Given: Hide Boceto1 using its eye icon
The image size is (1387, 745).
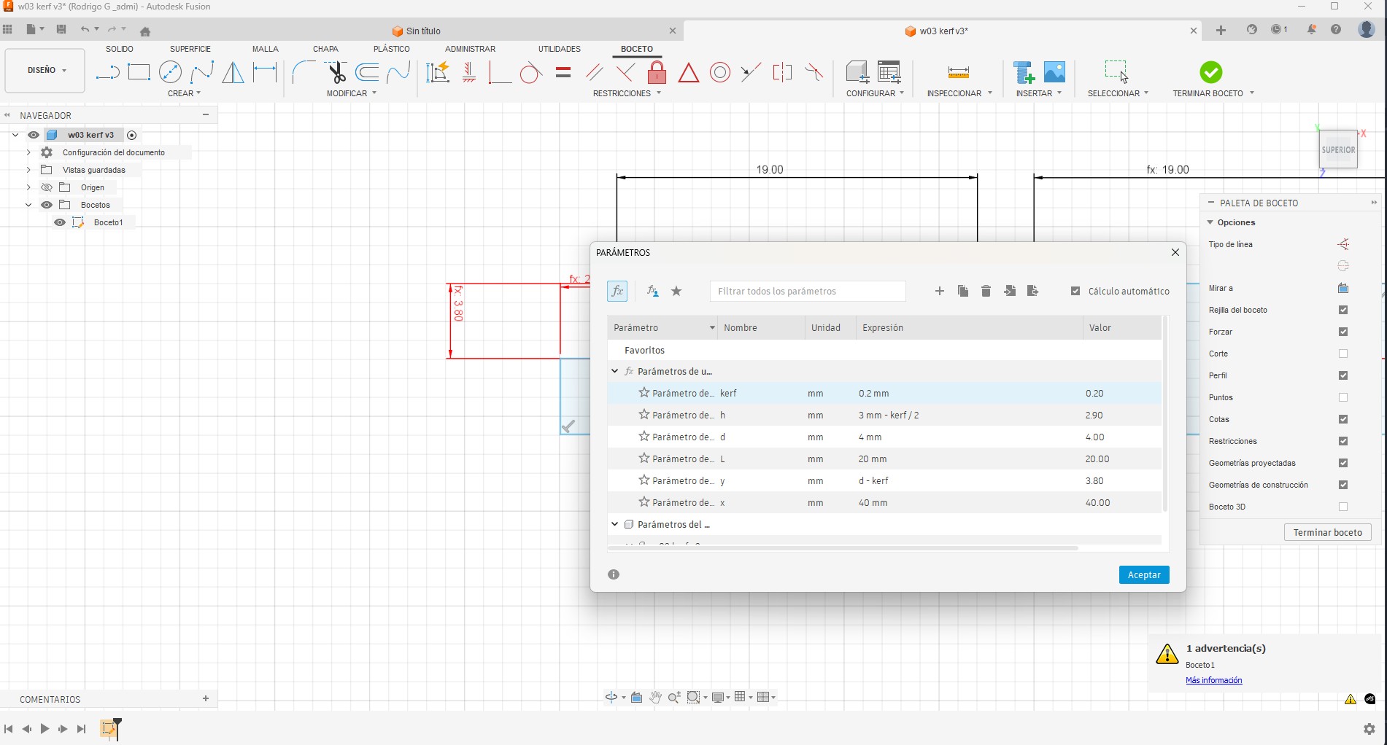Looking at the screenshot, I should pyautogui.click(x=60, y=222).
